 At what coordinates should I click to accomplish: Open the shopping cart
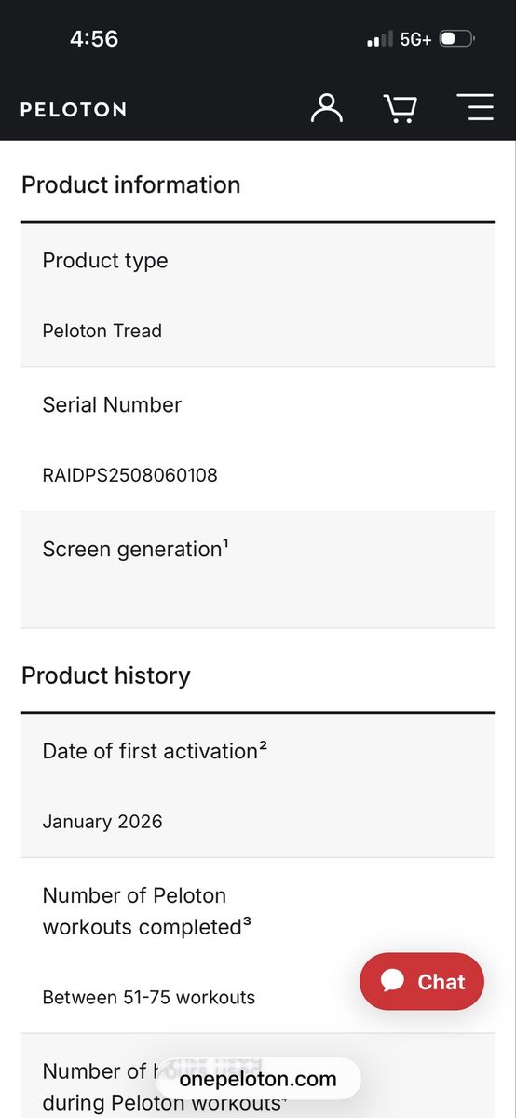point(401,108)
